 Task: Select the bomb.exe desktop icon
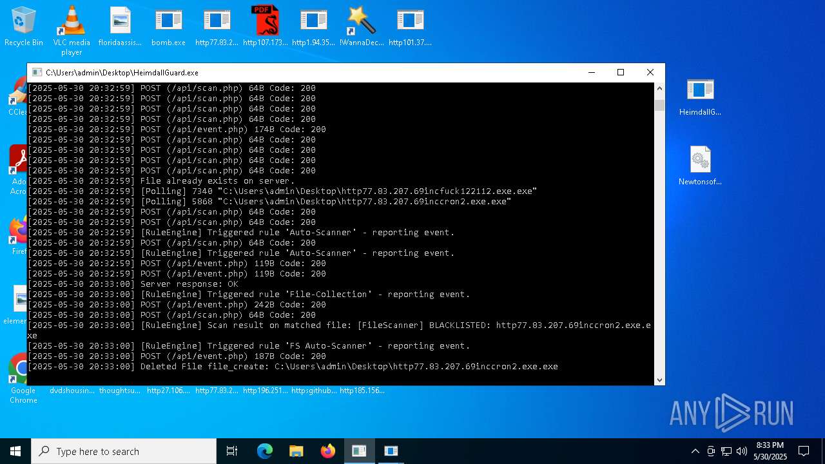point(168,26)
